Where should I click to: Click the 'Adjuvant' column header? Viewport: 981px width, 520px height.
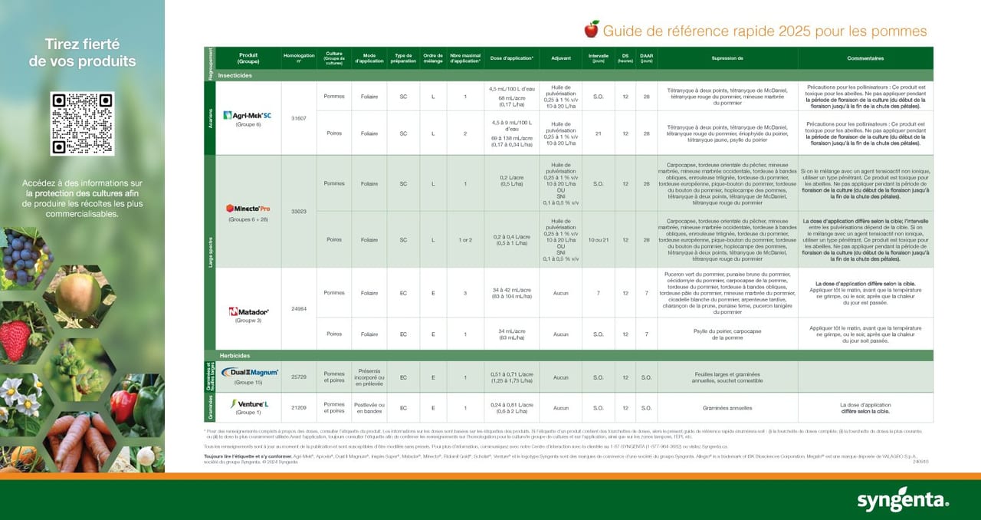pos(560,58)
